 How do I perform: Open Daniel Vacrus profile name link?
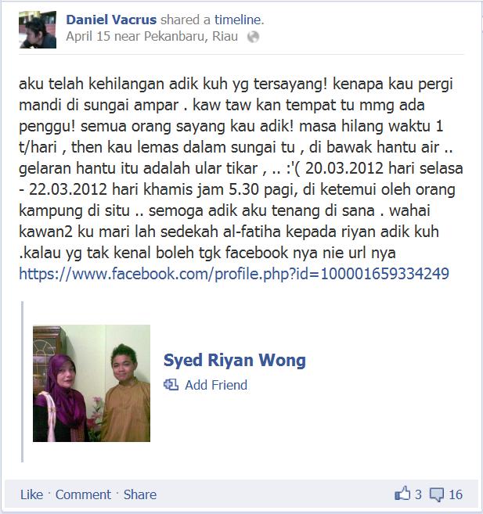111,20
